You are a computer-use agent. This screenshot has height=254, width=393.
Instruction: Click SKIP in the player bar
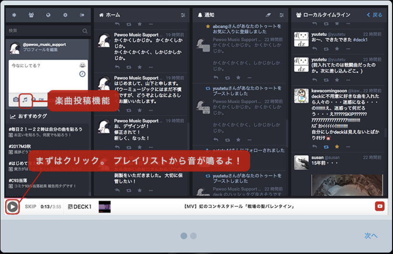(x=31, y=207)
